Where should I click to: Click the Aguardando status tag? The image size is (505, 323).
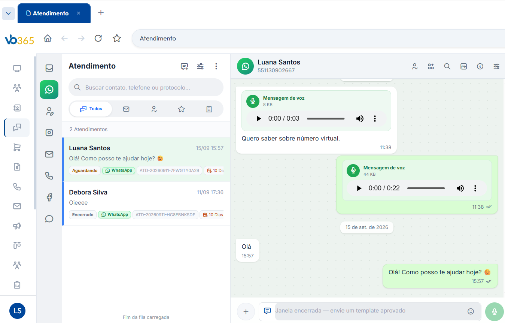pyautogui.click(x=85, y=170)
